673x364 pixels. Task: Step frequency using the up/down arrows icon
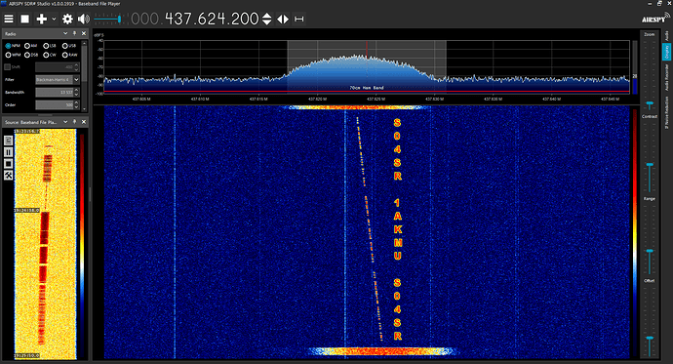point(267,19)
